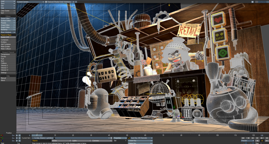The image size is (269, 144).
Task: Open the Edit dropdown menu
Action: tap(8, 6)
